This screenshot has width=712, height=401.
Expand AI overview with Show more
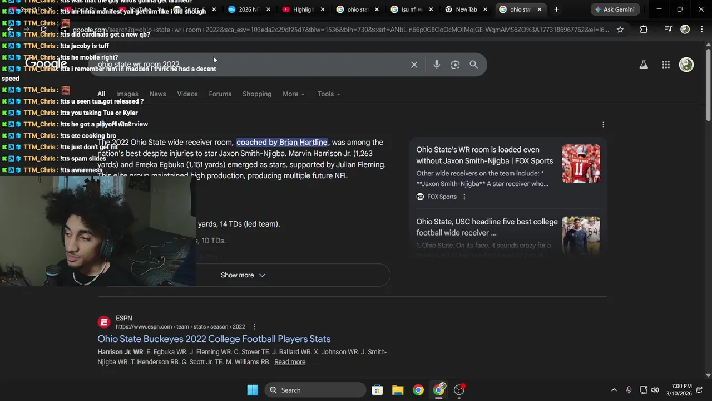(x=243, y=275)
